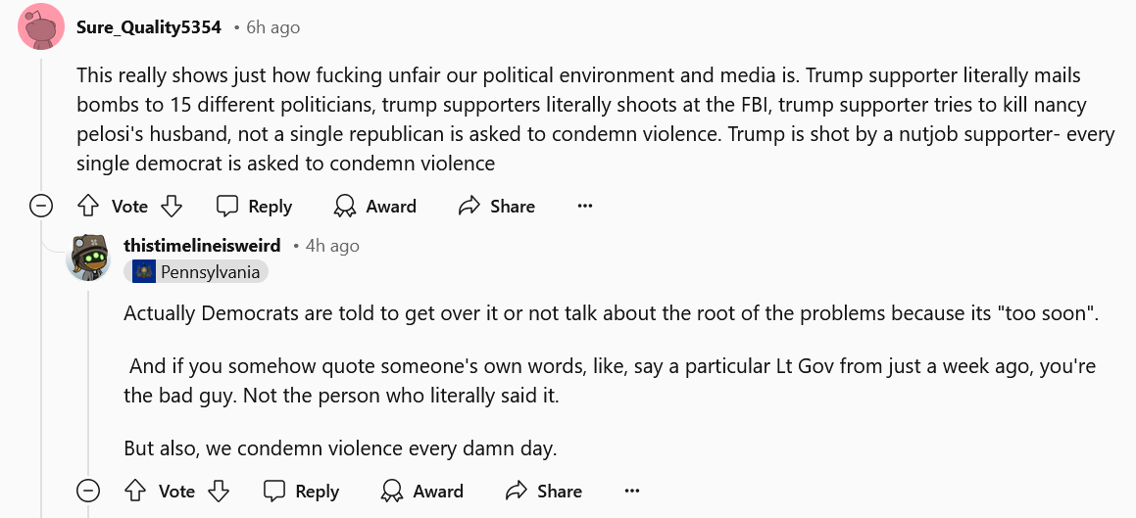Click the Pennsylvania flag flair icon

tap(143, 271)
